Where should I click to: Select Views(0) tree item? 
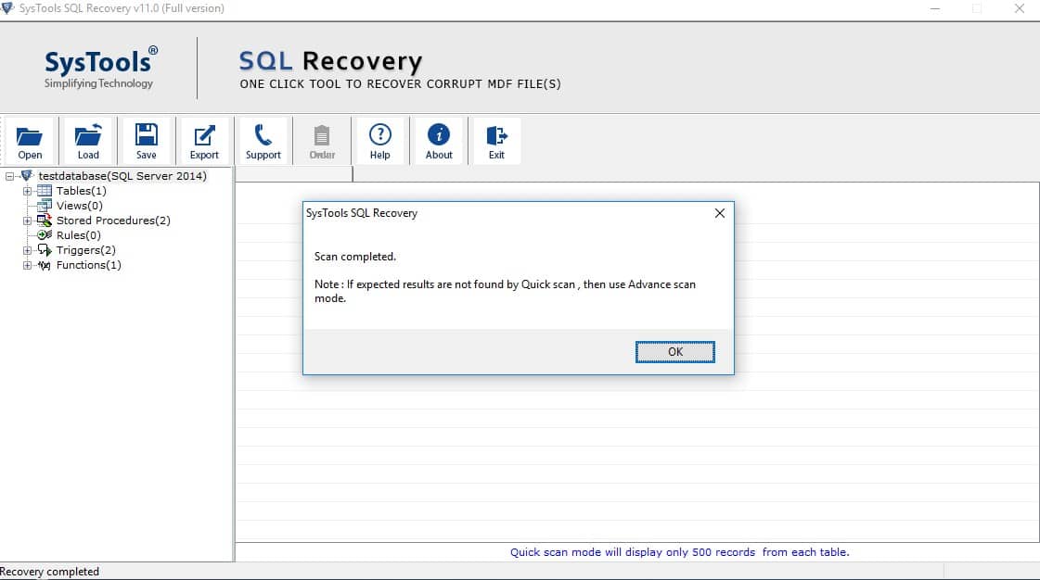pyautogui.click(x=80, y=206)
